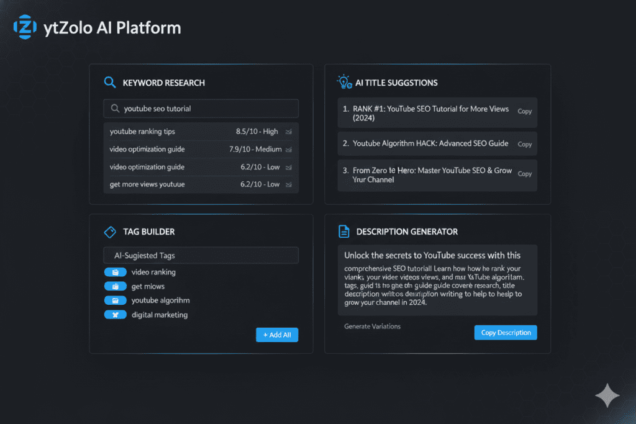Select the youtube algorithm tag chip

pos(116,300)
